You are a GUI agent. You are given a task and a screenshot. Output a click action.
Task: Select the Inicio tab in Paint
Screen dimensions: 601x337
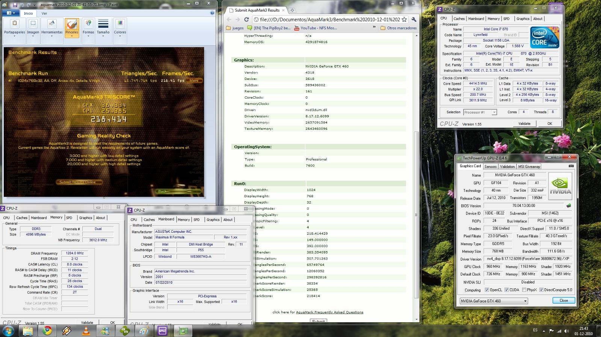(29, 13)
